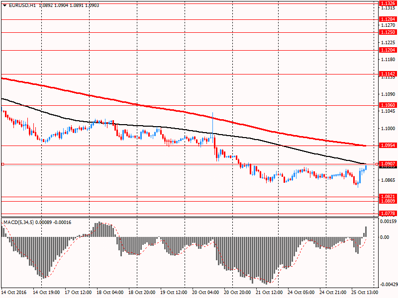Select the 1.1142 price level label
This screenshot has height=298, width=398.
(388, 74)
